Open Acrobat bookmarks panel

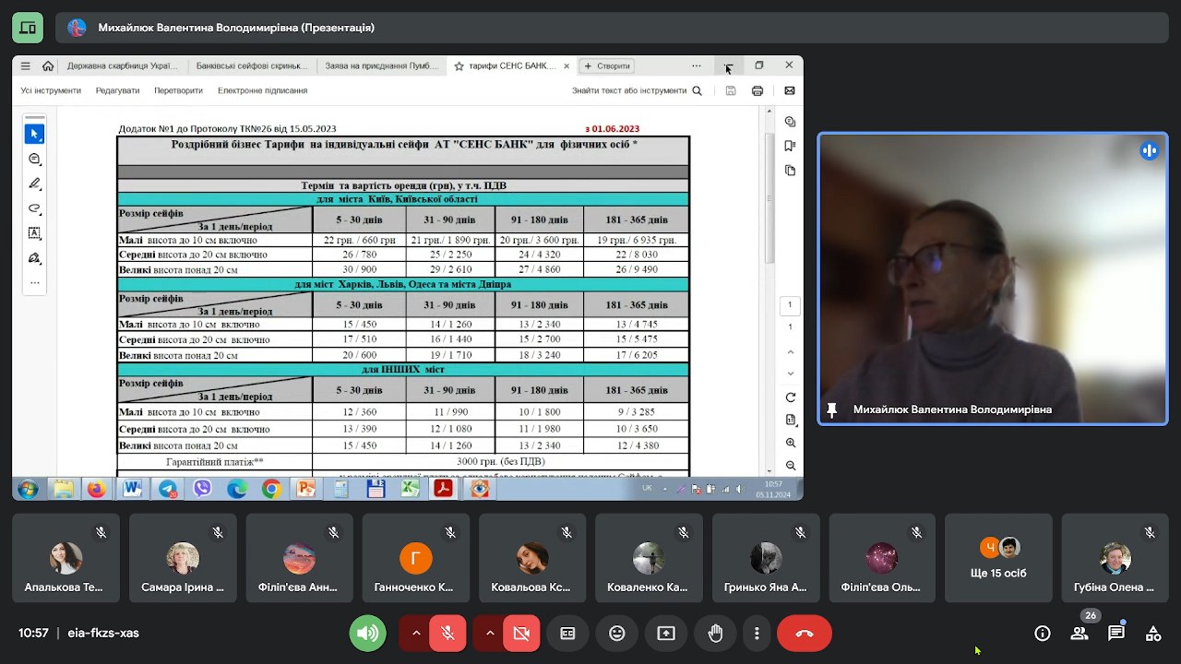point(791,146)
